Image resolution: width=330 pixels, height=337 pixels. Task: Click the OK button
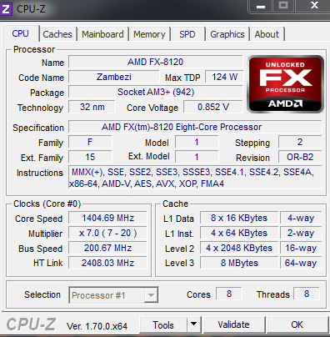pyautogui.click(x=297, y=324)
